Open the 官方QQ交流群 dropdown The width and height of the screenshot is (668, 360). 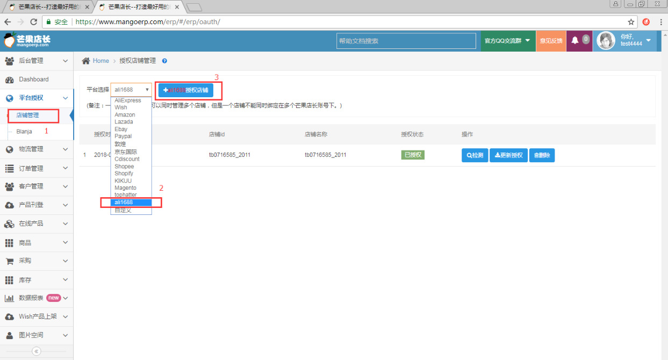point(508,41)
